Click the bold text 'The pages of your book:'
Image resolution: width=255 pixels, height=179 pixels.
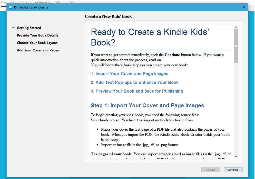tap(112, 154)
